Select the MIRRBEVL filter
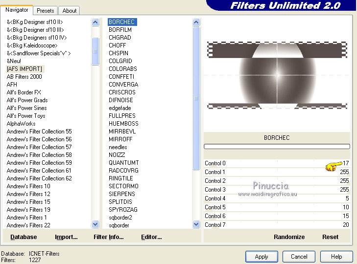Image resolution: width=357 pixels, height=264 pixels. click(122, 132)
